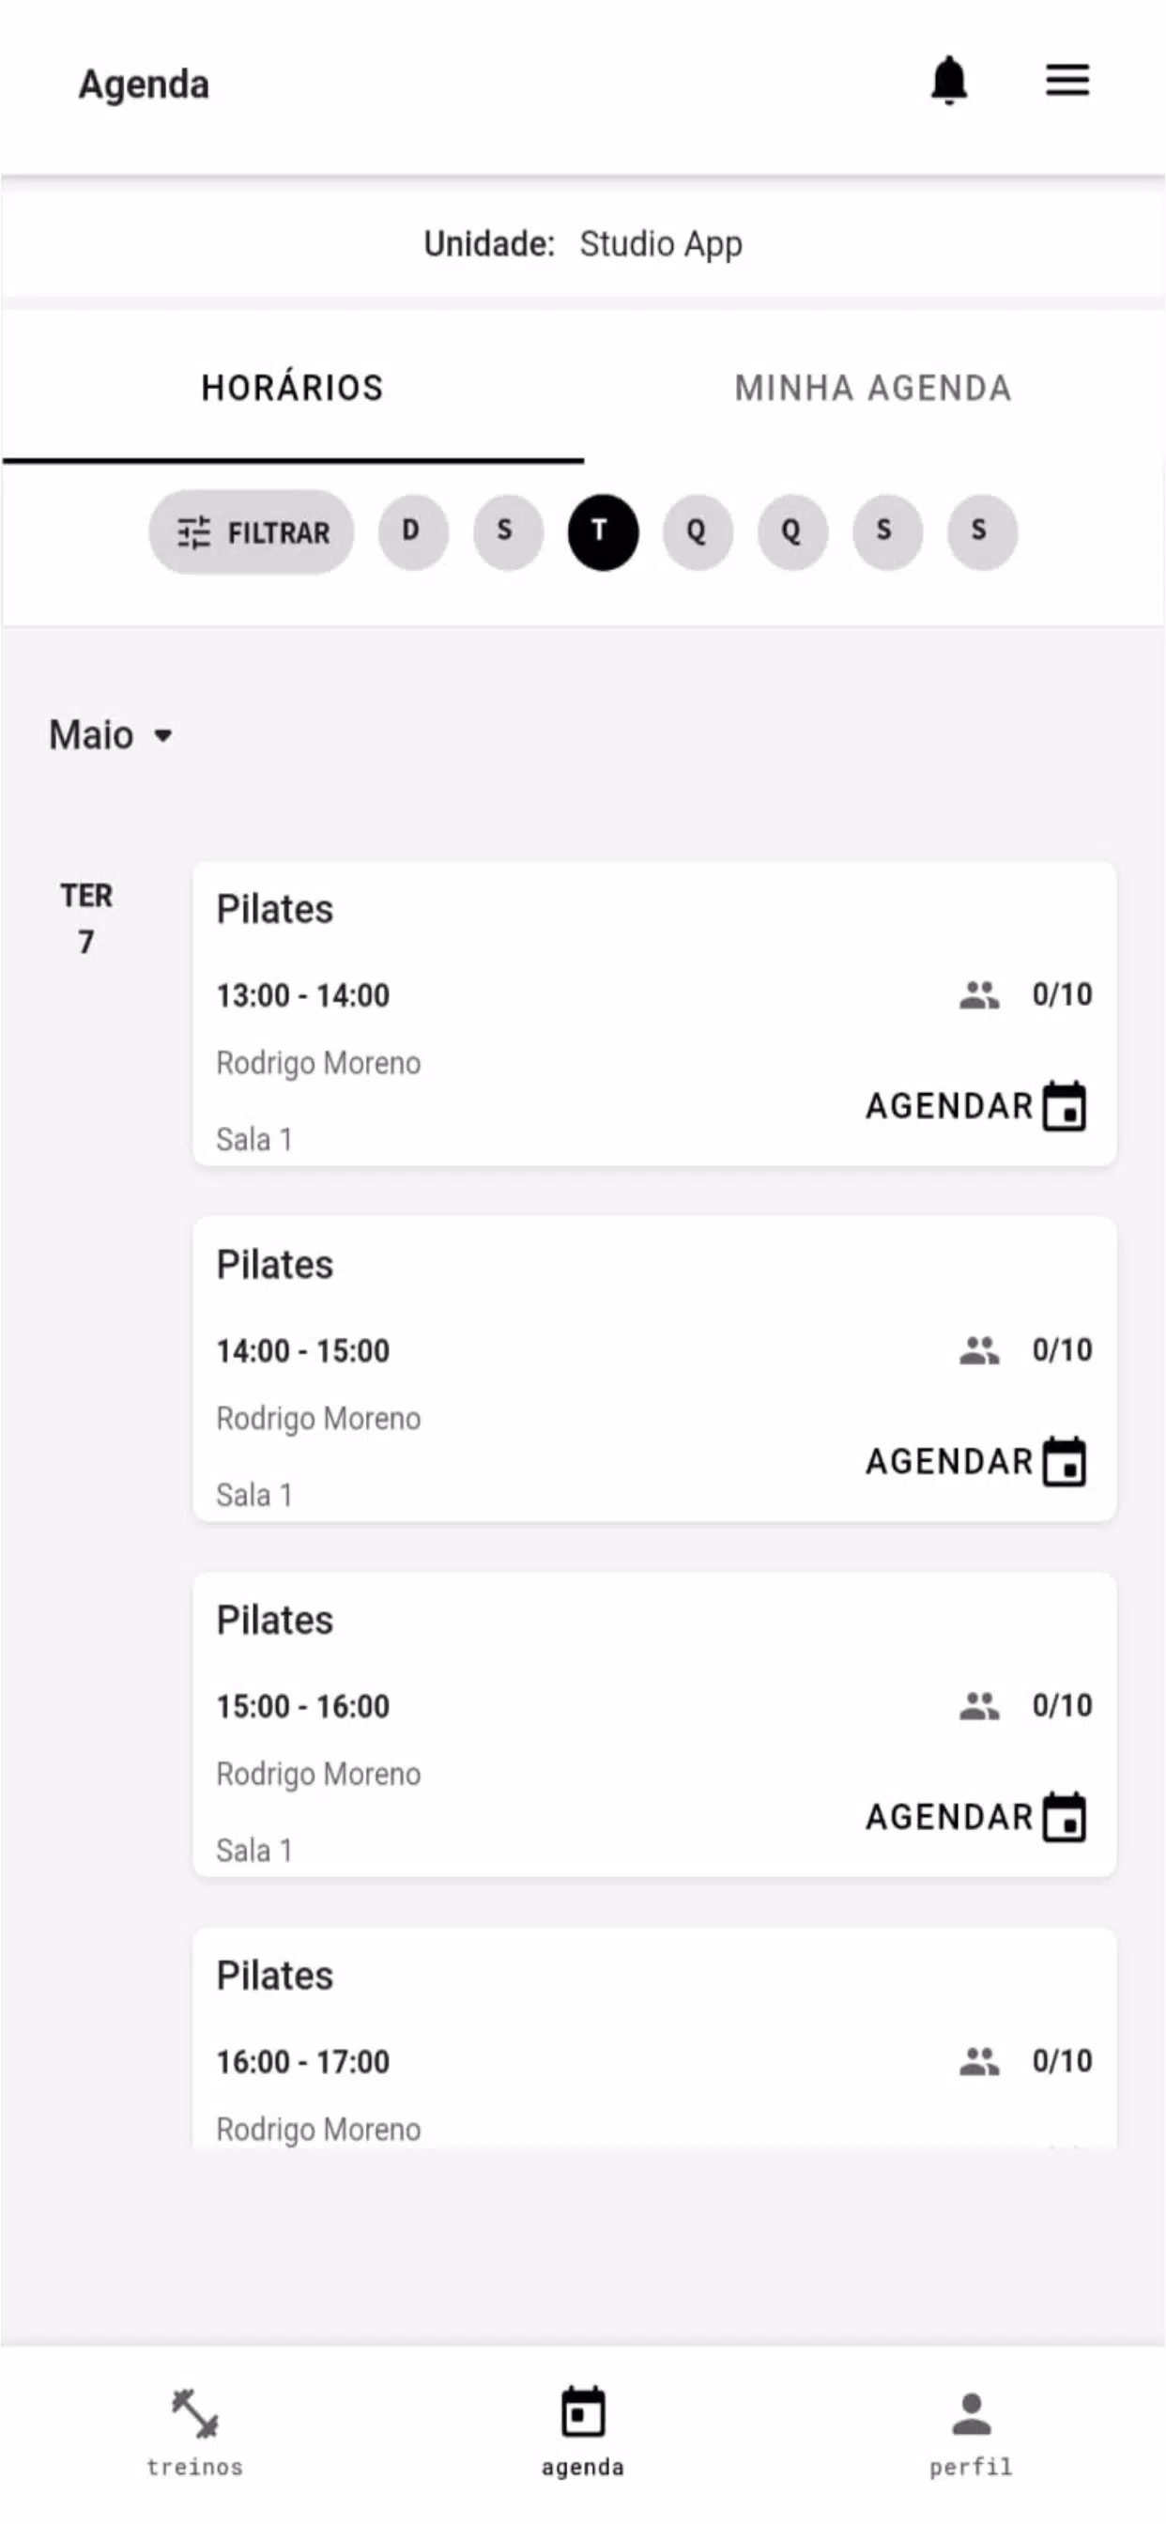This screenshot has width=1166, height=2524.
Task: Expand the Maio month dropdown
Action: (111, 735)
